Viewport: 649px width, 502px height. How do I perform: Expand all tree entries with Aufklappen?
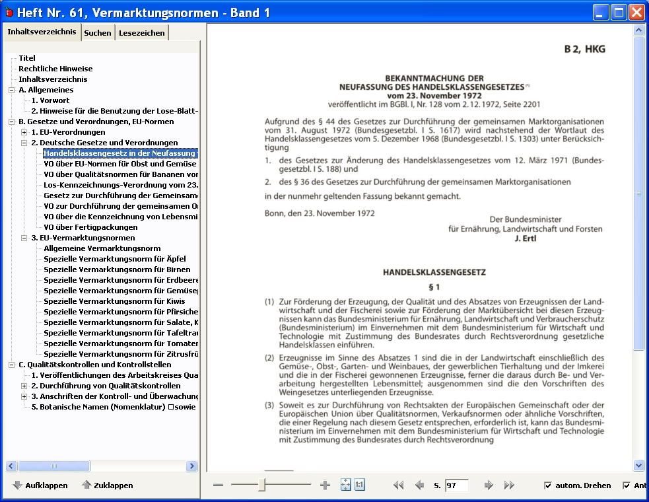pyautogui.click(x=40, y=485)
